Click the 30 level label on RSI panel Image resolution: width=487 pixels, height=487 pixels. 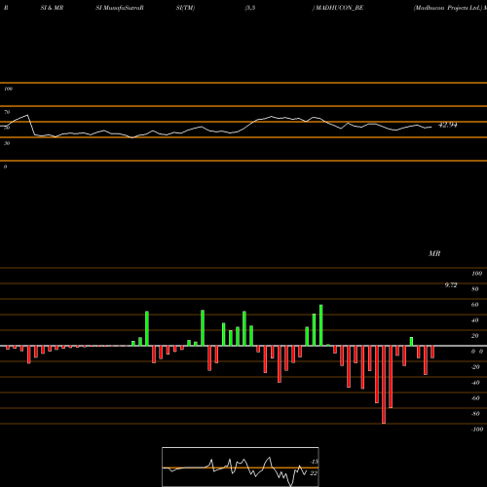click(x=7, y=143)
